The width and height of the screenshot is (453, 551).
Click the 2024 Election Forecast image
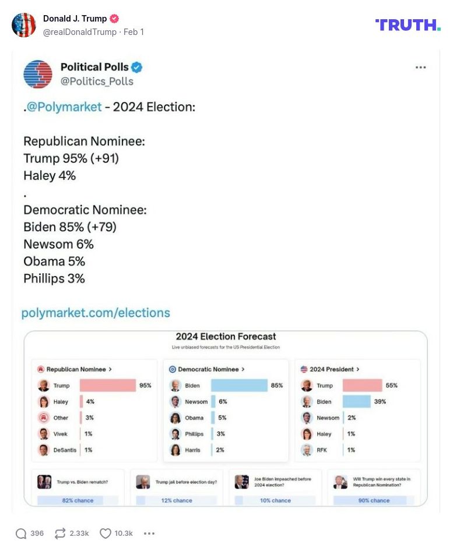(x=226, y=418)
